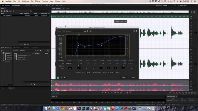Stop transport button in editor
The image size is (198, 111).
coord(102,93)
